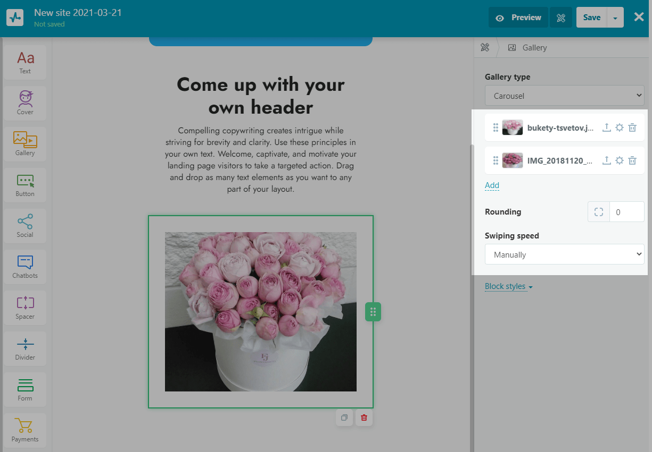Add a Text element from sidebar
This screenshot has height=452, width=652.
tap(25, 62)
